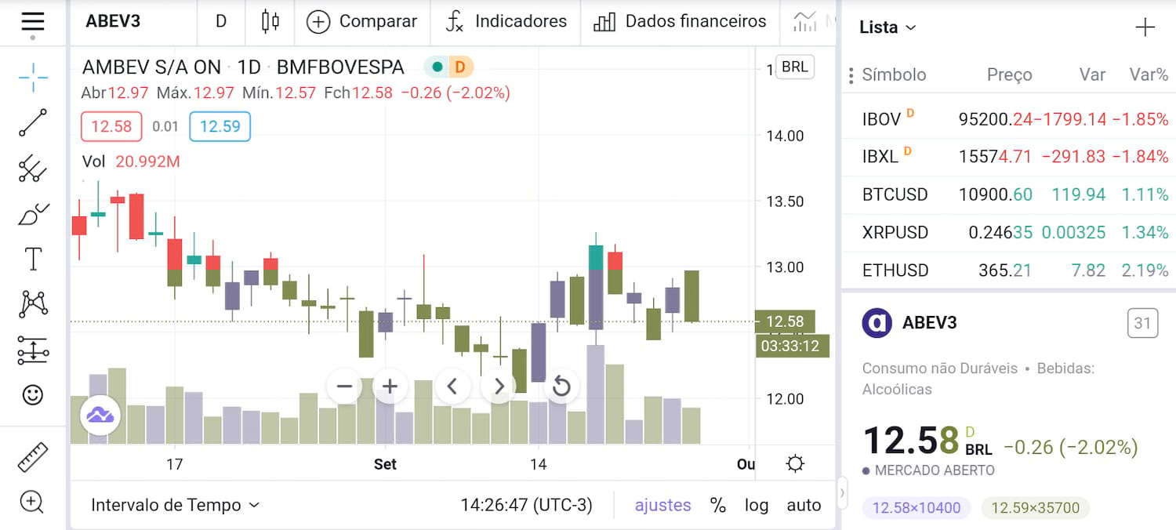The width and height of the screenshot is (1176, 530).
Task: Open the emoji icons tool
Action: tap(33, 394)
